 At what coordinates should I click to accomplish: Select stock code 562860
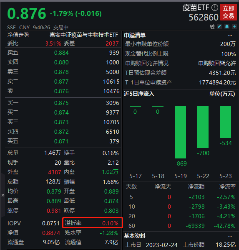pos(204,17)
